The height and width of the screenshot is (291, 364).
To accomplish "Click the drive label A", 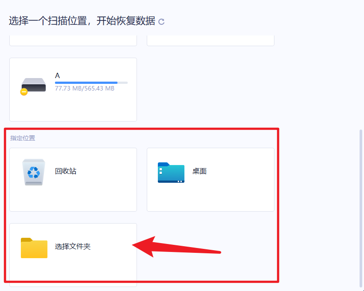I will point(57,76).
